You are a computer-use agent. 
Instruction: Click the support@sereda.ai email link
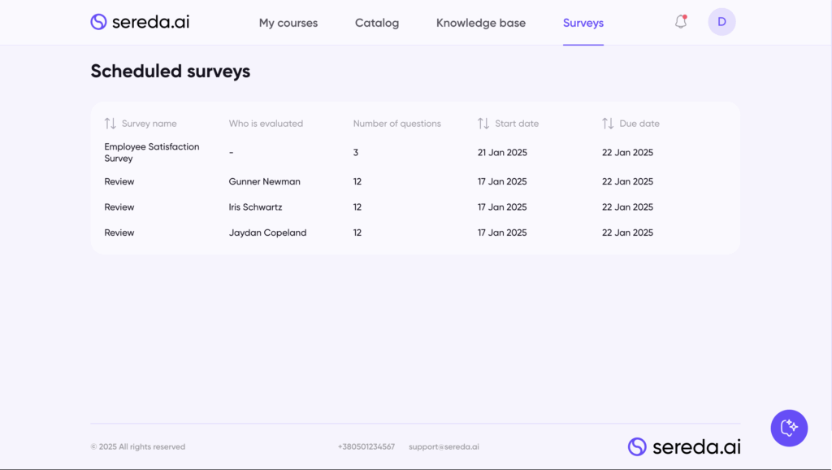(x=444, y=446)
